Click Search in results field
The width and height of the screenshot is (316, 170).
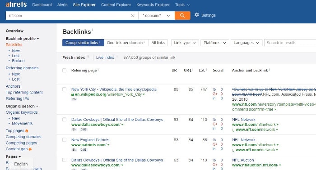290,43
